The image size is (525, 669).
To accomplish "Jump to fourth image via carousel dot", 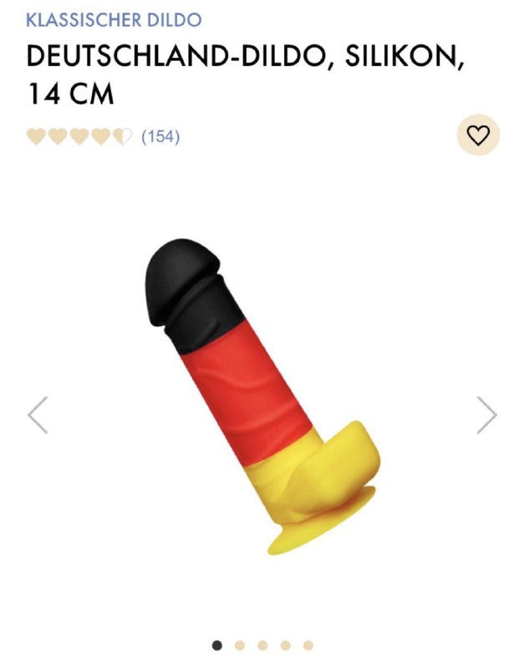I will click(x=285, y=645).
